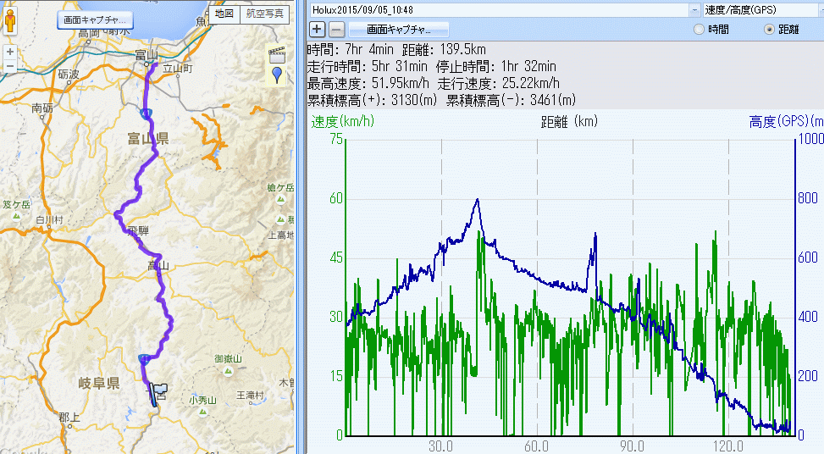Zoom in the map with plus button
824x454 pixels.
pyautogui.click(x=9, y=51)
